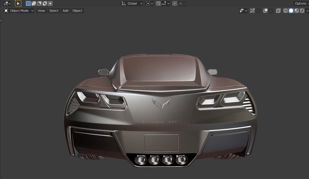Open the editor type selector dropdown
The image size is (309, 179).
[x=7, y=3]
